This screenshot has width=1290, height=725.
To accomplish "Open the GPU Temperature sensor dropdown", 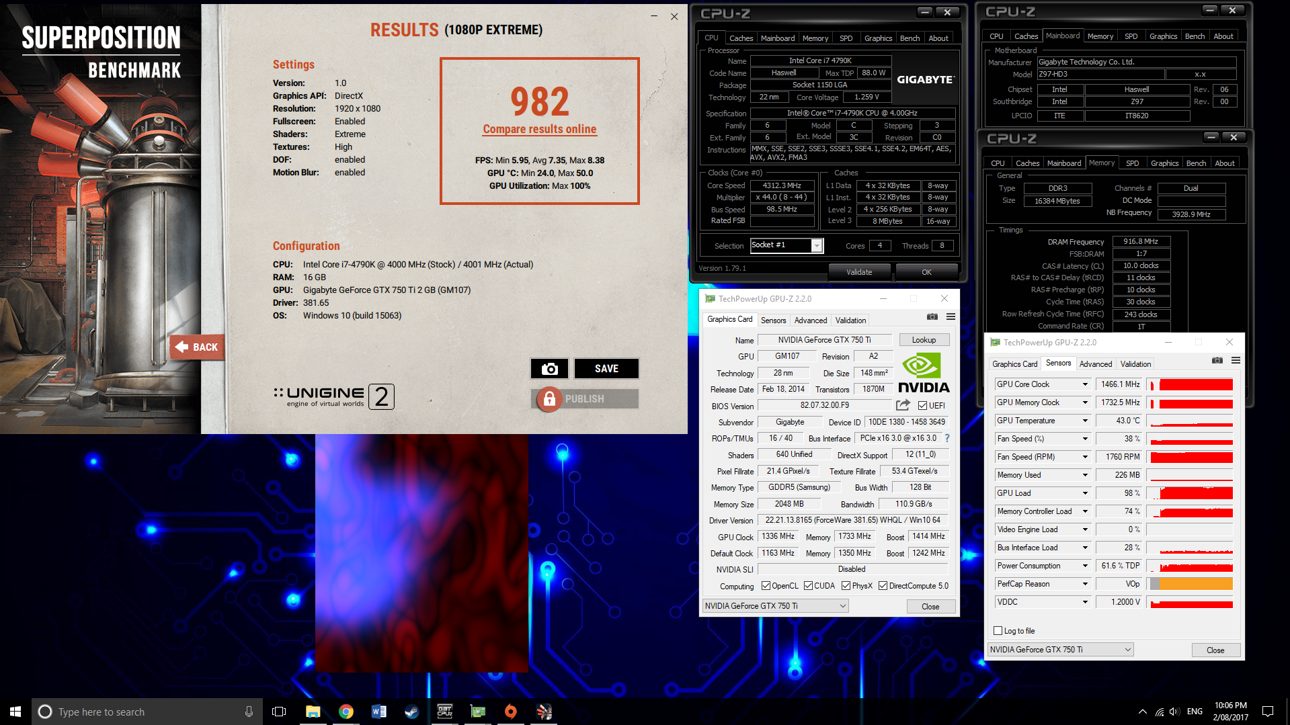I will tap(1084, 421).
